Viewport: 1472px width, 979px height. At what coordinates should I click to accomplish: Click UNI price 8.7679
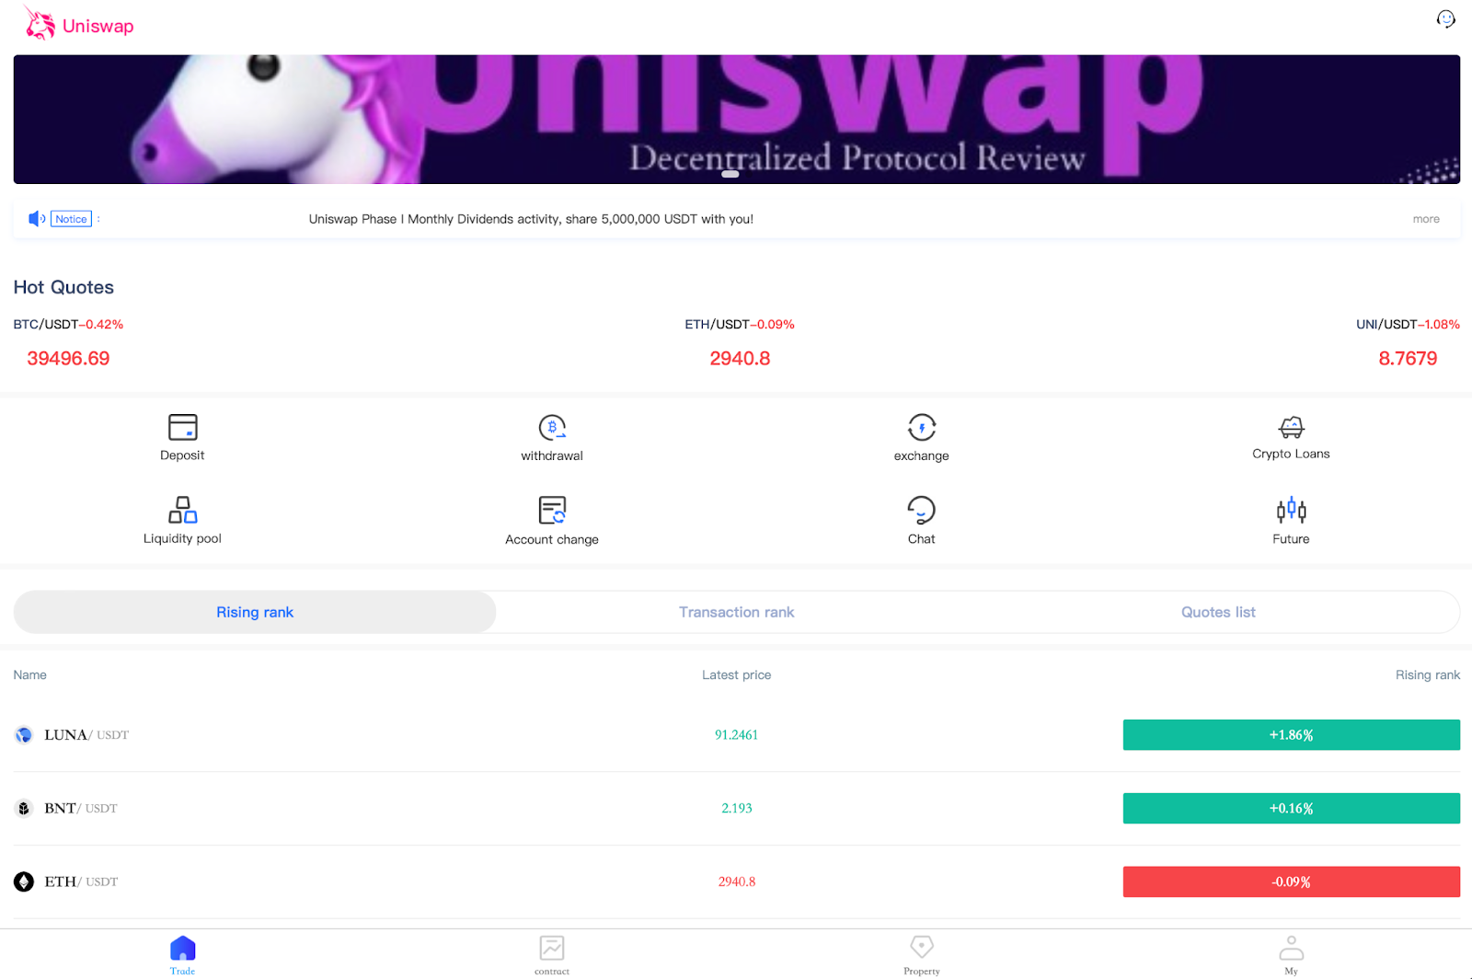1408,359
